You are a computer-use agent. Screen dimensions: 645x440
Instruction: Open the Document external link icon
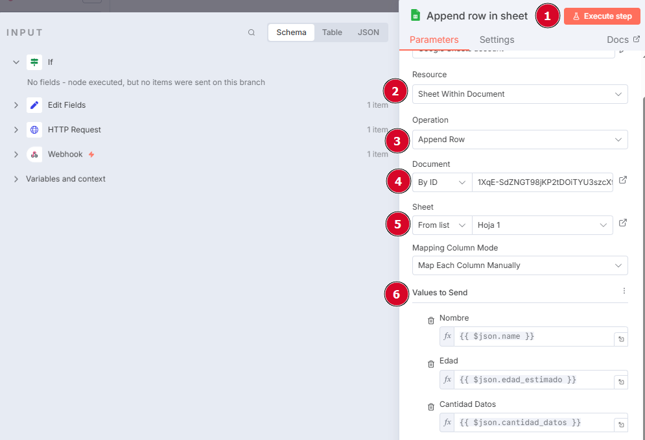coord(623,180)
